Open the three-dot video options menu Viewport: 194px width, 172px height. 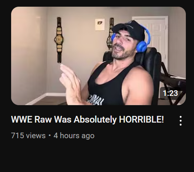[181, 121]
